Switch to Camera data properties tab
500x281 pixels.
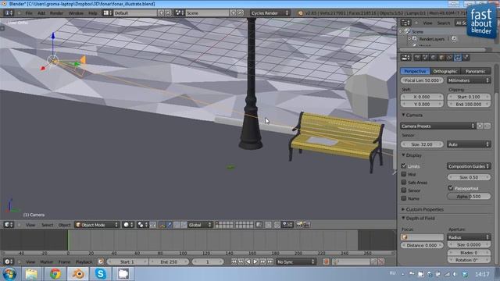(458, 58)
